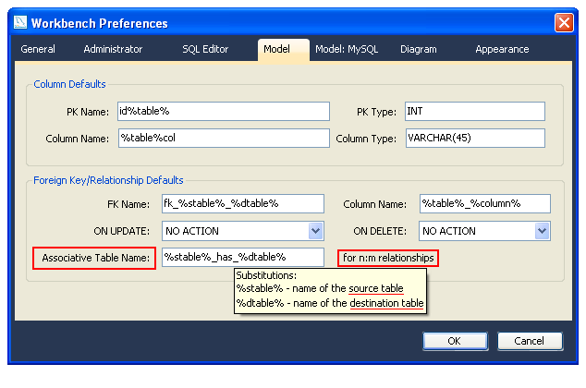The width and height of the screenshot is (586, 388).
Task: Open the Administrator tab
Action: (113, 49)
